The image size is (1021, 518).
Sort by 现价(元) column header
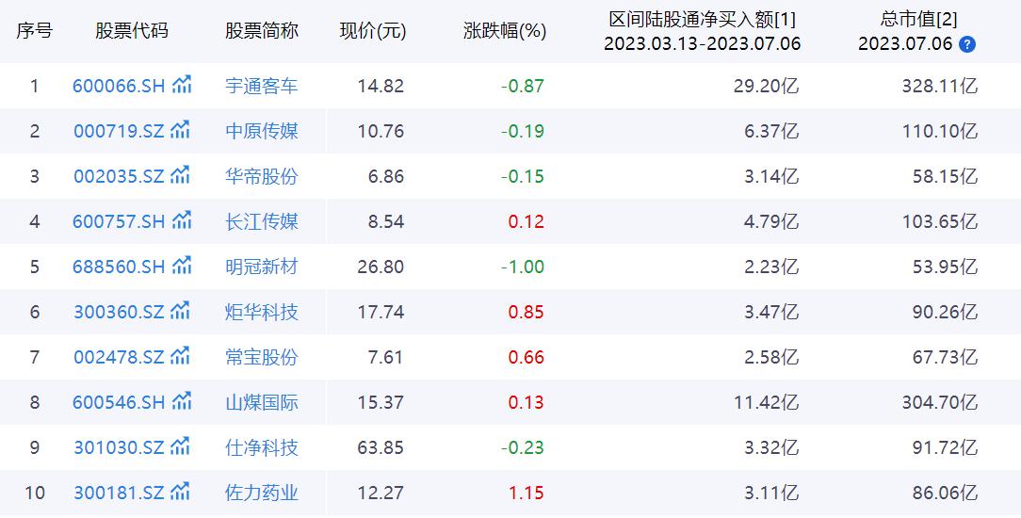(372, 30)
